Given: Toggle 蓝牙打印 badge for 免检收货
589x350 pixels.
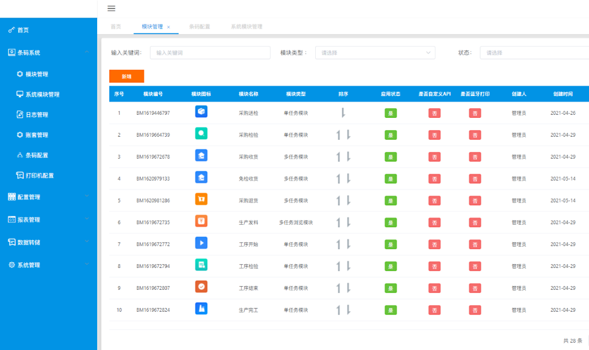Looking at the screenshot, I should (475, 179).
